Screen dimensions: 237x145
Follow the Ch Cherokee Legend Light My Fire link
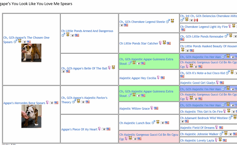[x=204, y=27]
